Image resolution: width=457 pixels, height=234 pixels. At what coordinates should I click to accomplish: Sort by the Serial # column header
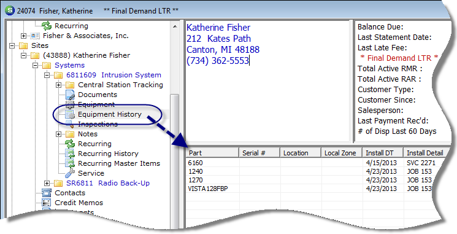(259, 153)
